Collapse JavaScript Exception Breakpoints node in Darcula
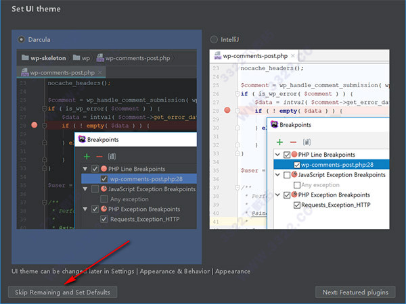406x304 pixels. pyautogui.click(x=85, y=189)
